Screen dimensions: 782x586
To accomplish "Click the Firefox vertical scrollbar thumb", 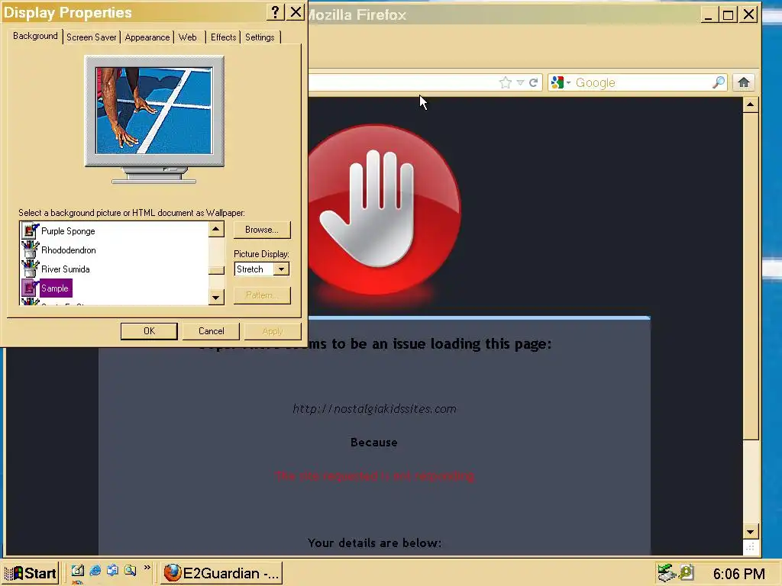I will tap(751, 276).
